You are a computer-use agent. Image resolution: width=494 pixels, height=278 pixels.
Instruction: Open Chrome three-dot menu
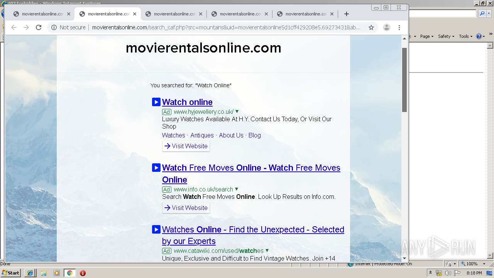pyautogui.click(x=399, y=27)
